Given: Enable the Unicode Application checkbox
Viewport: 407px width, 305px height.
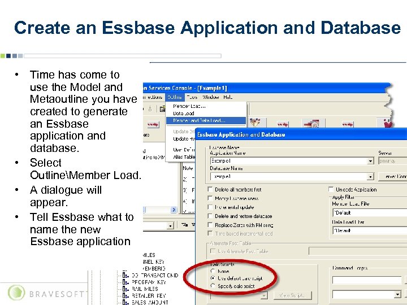Looking at the screenshot, I should [331, 189].
